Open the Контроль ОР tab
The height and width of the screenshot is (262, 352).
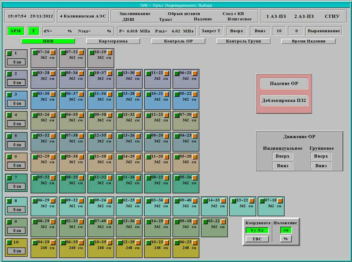coord(178,41)
